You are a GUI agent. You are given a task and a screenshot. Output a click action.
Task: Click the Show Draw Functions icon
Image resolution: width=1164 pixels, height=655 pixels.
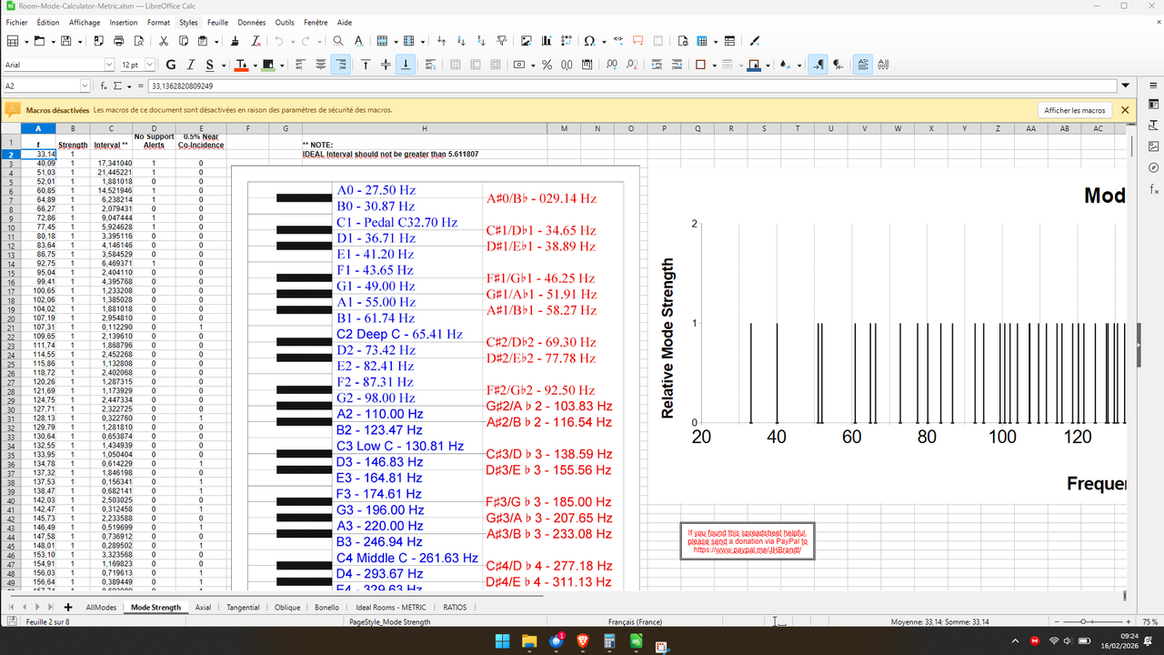[755, 41]
